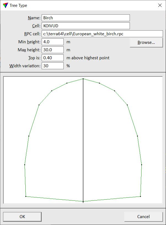Click the gray vertical trunk line
This screenshot has height=225, width=166.
click(x=83, y=138)
